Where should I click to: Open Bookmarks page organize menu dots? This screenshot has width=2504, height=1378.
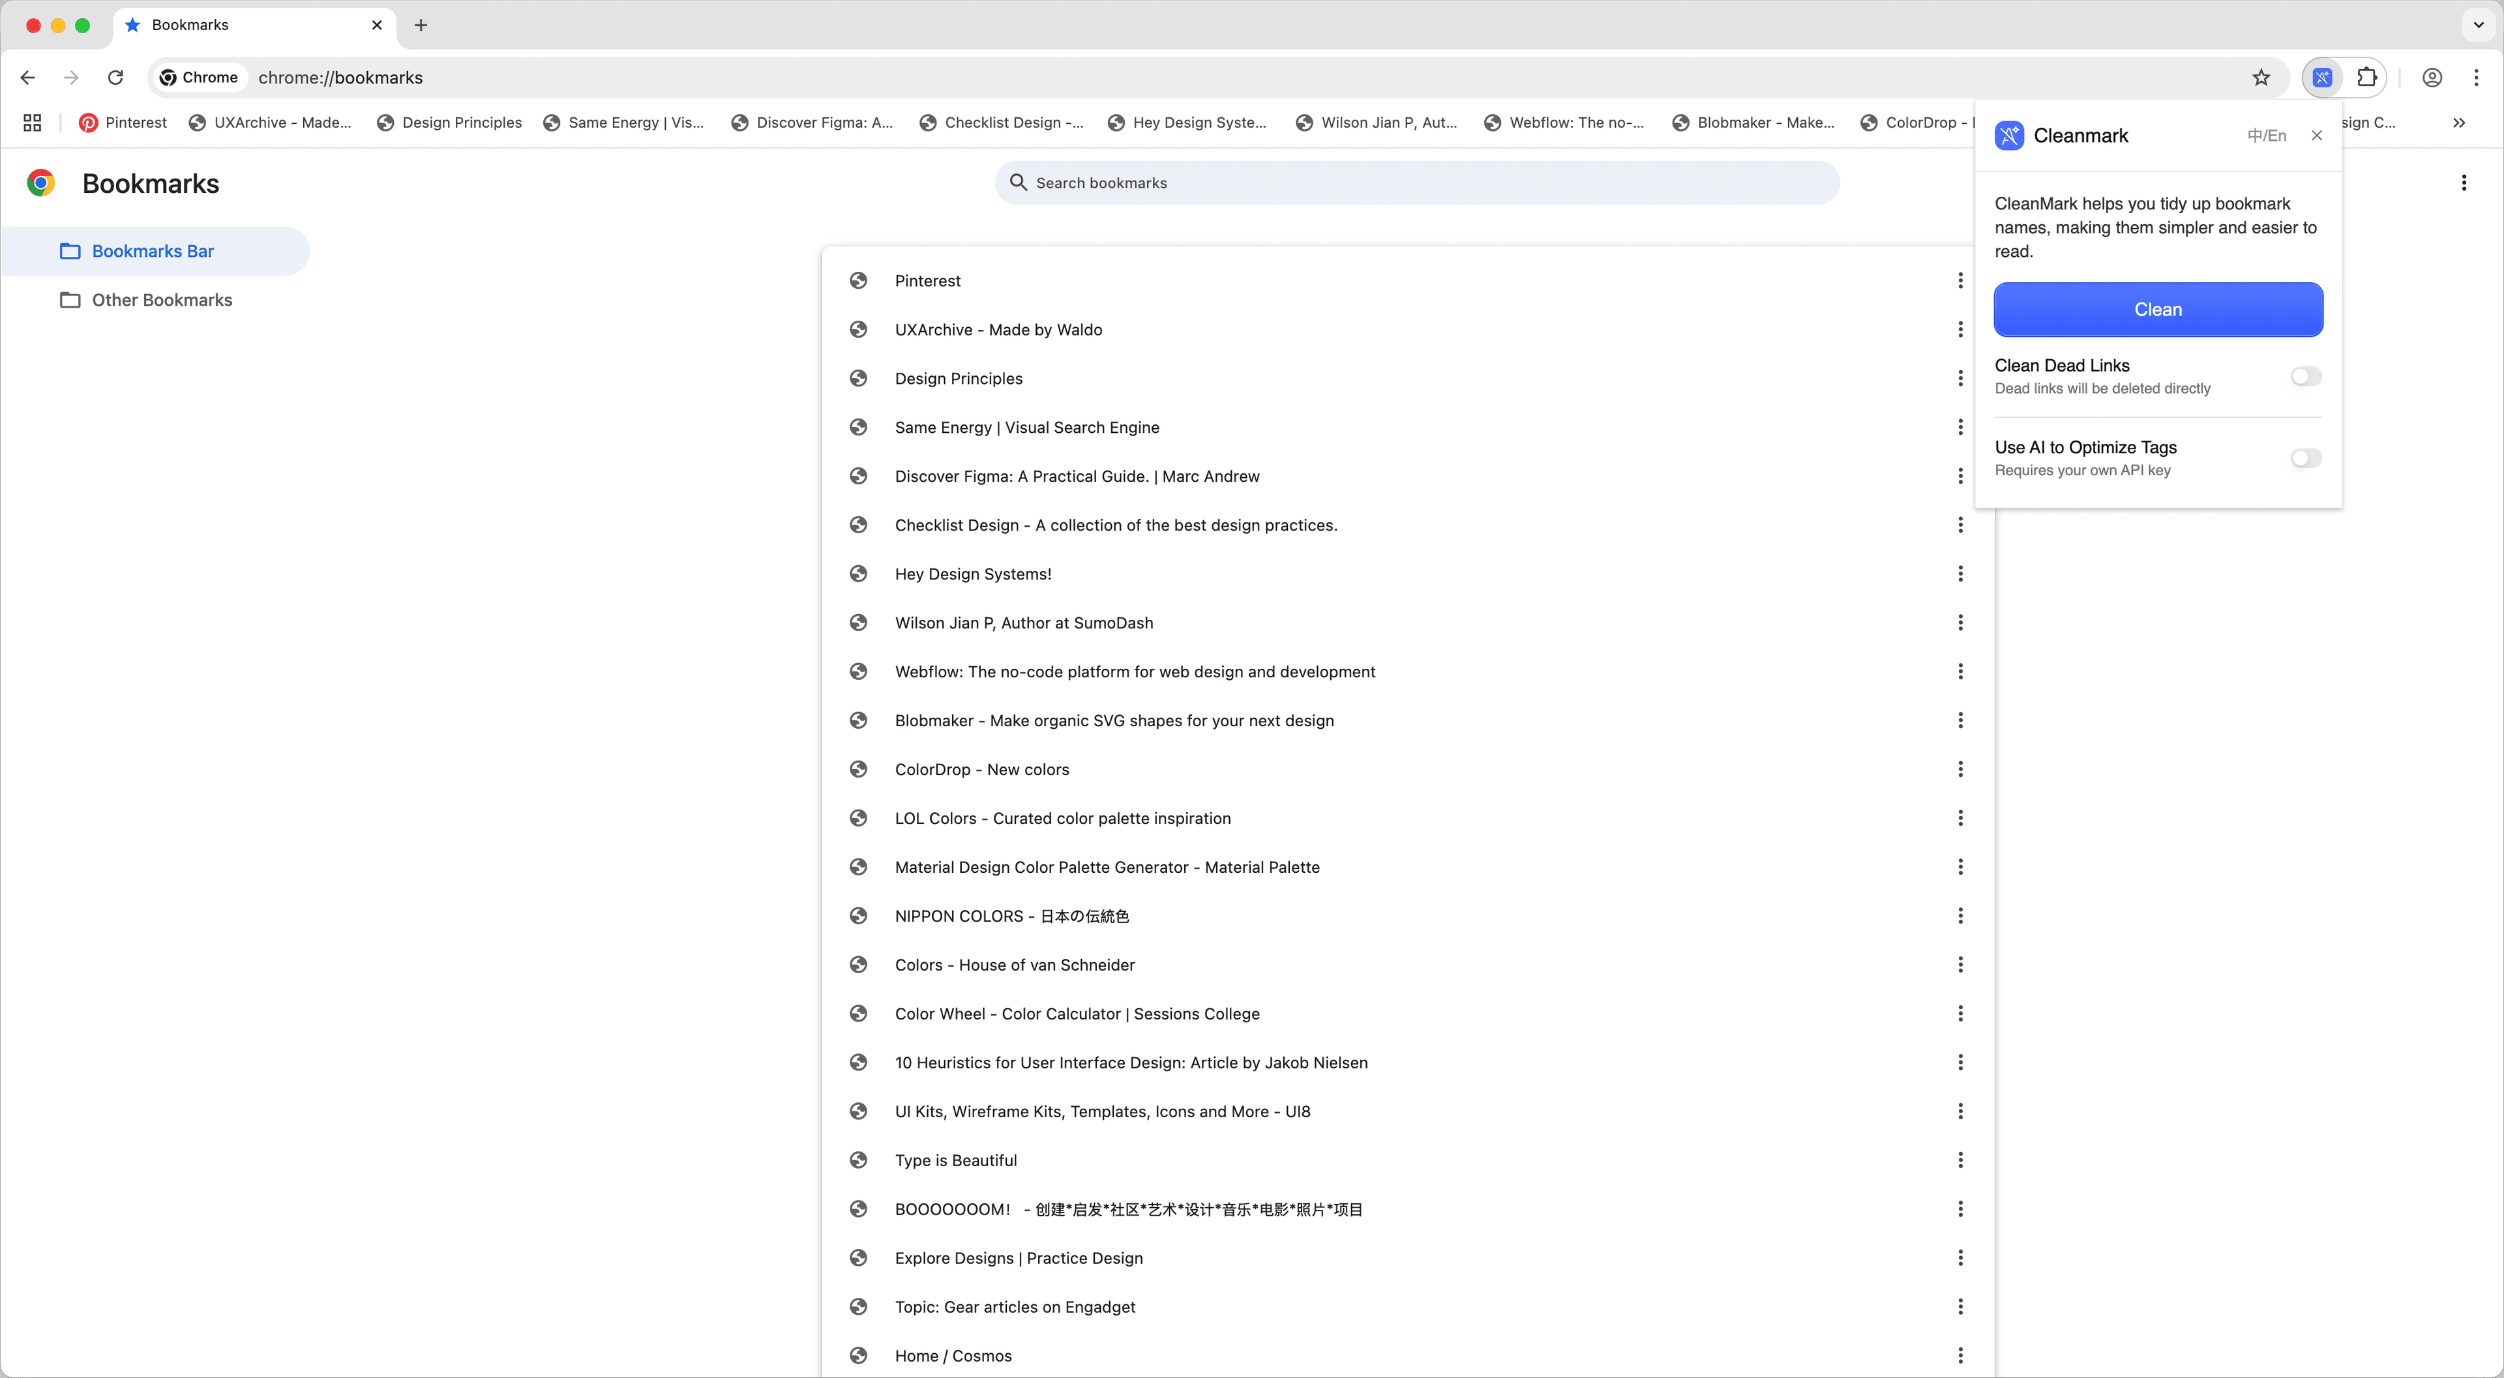[2463, 183]
